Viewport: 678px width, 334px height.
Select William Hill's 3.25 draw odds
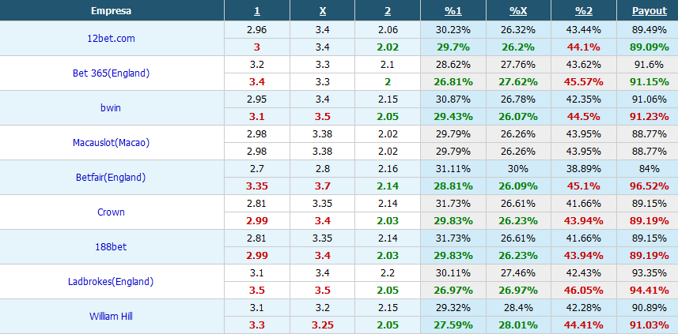(x=323, y=325)
